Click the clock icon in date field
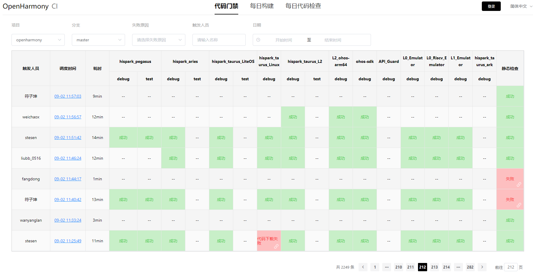 258,40
